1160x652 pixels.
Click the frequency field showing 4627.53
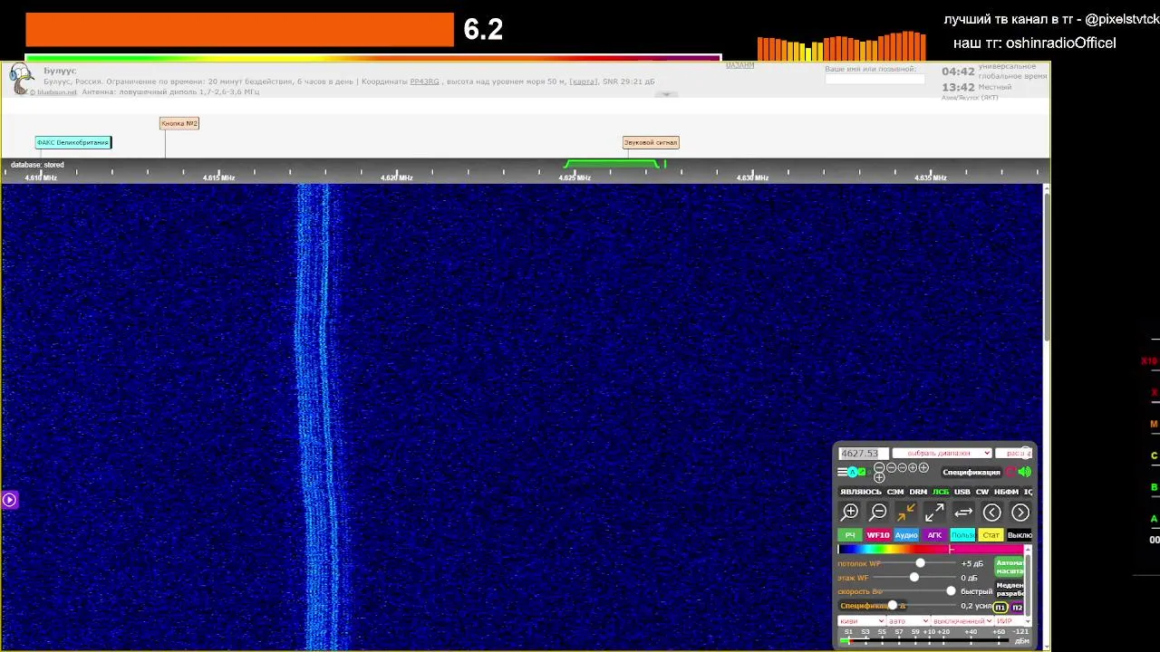[863, 453]
